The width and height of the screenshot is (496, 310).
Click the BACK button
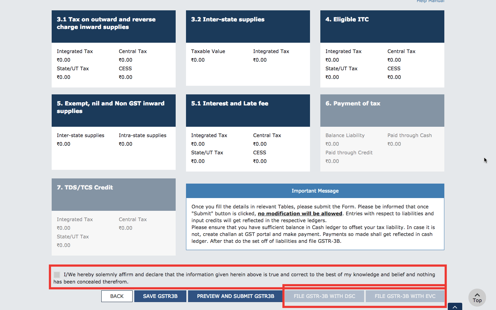tap(117, 296)
